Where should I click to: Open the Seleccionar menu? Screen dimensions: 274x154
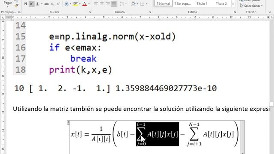[251, 6]
